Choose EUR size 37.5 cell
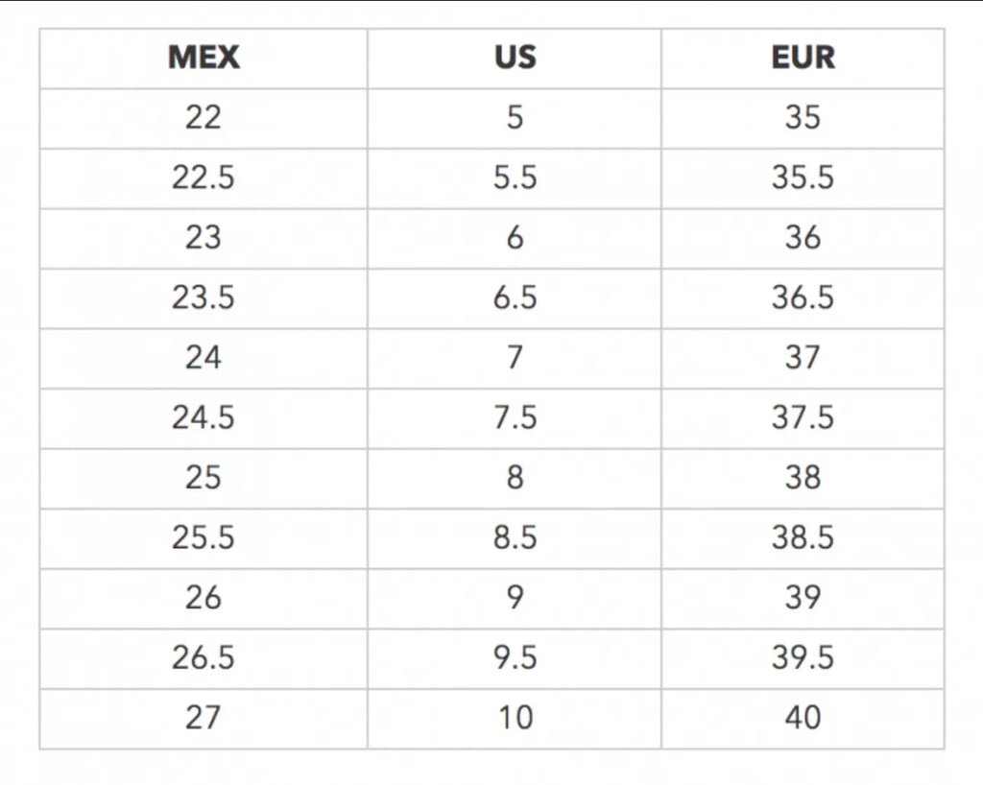The width and height of the screenshot is (983, 785). [x=803, y=418]
